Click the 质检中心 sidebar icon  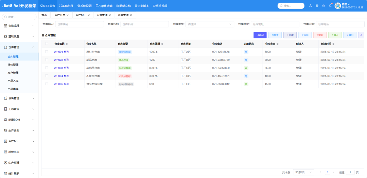click(x=5, y=152)
